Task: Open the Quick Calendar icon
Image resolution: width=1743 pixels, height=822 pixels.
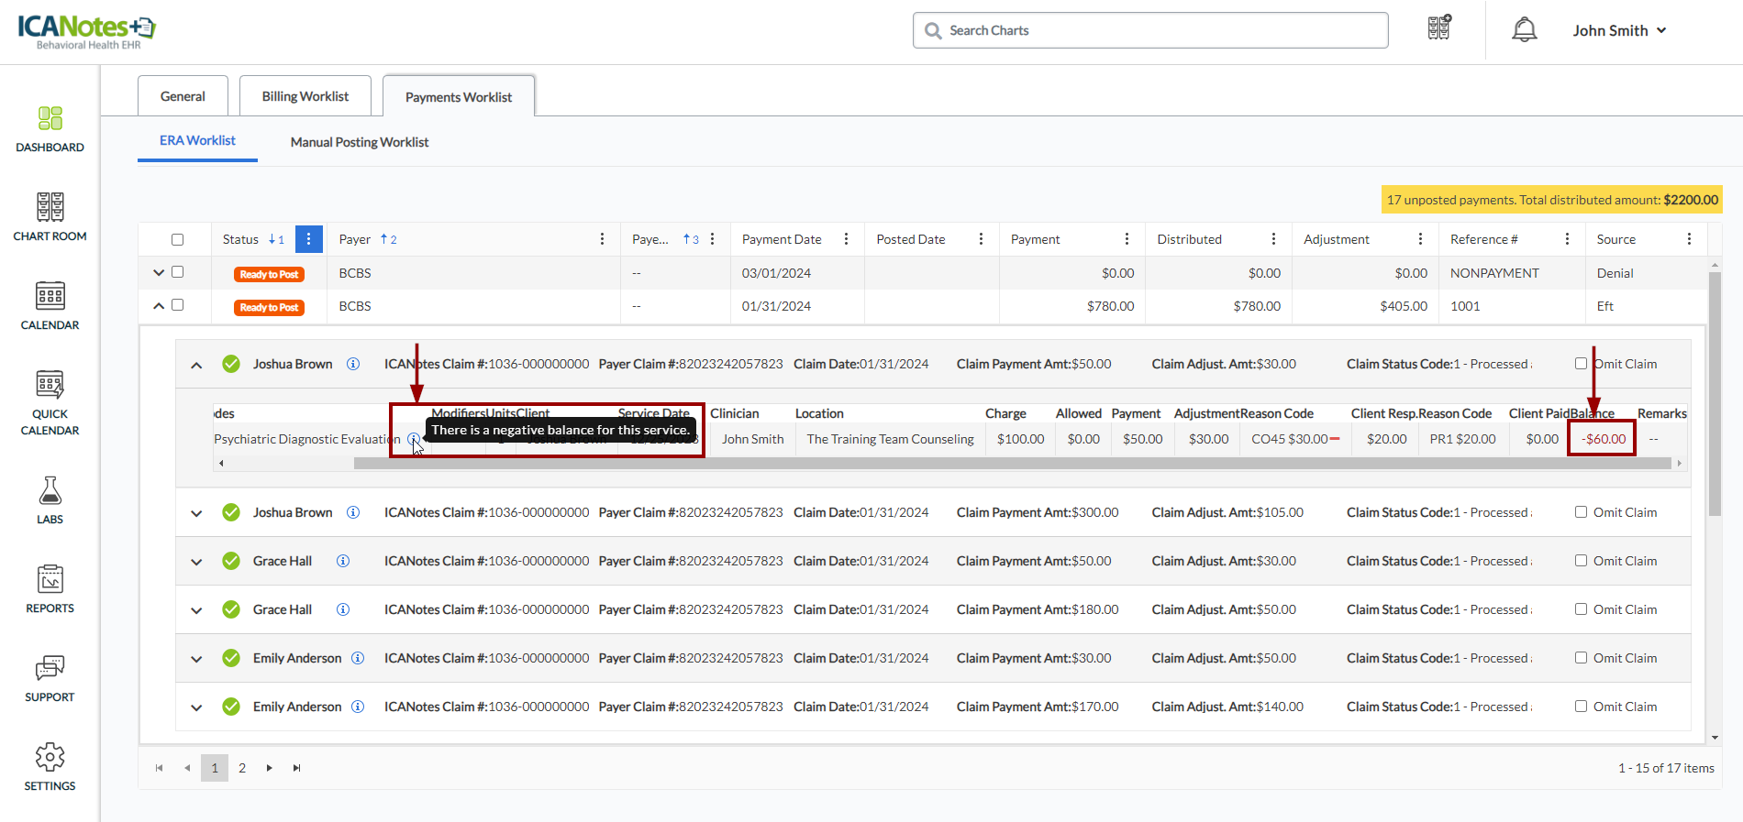Action: point(50,401)
